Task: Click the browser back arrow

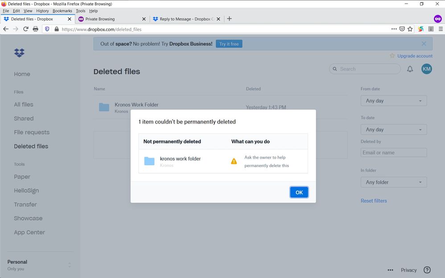Action: [x=6, y=29]
